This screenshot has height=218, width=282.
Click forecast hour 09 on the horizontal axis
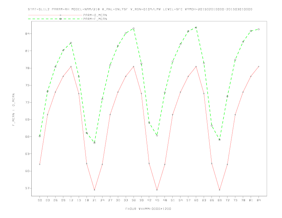pos(63,200)
